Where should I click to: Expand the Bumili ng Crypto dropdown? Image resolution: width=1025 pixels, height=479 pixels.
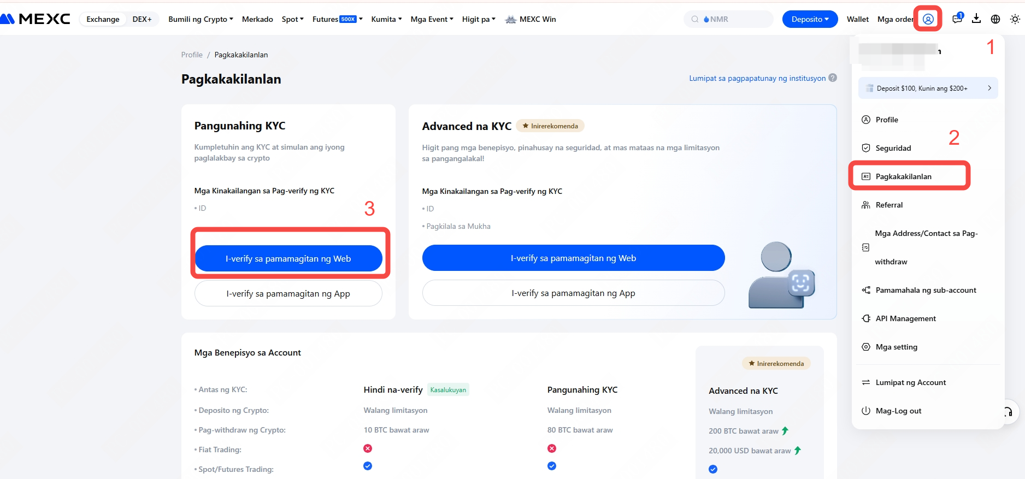(x=201, y=19)
